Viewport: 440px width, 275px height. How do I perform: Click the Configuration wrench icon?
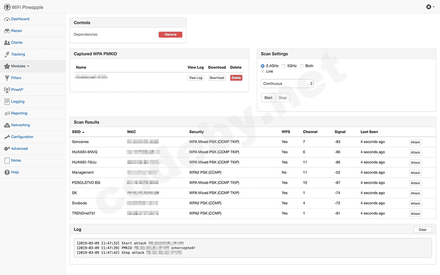[x=7, y=137]
